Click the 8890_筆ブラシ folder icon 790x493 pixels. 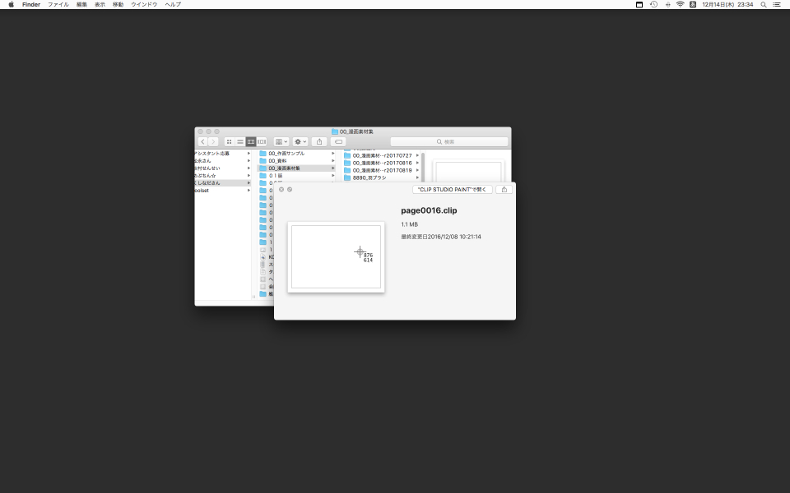[x=347, y=178]
